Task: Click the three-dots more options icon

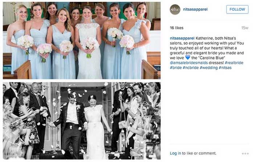Action: [245, 153]
